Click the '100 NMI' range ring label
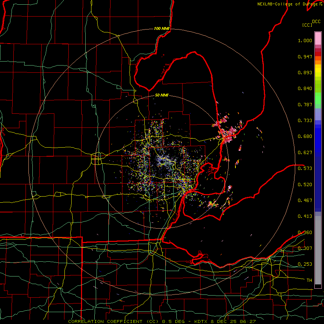324x324 pixels. coord(162,28)
